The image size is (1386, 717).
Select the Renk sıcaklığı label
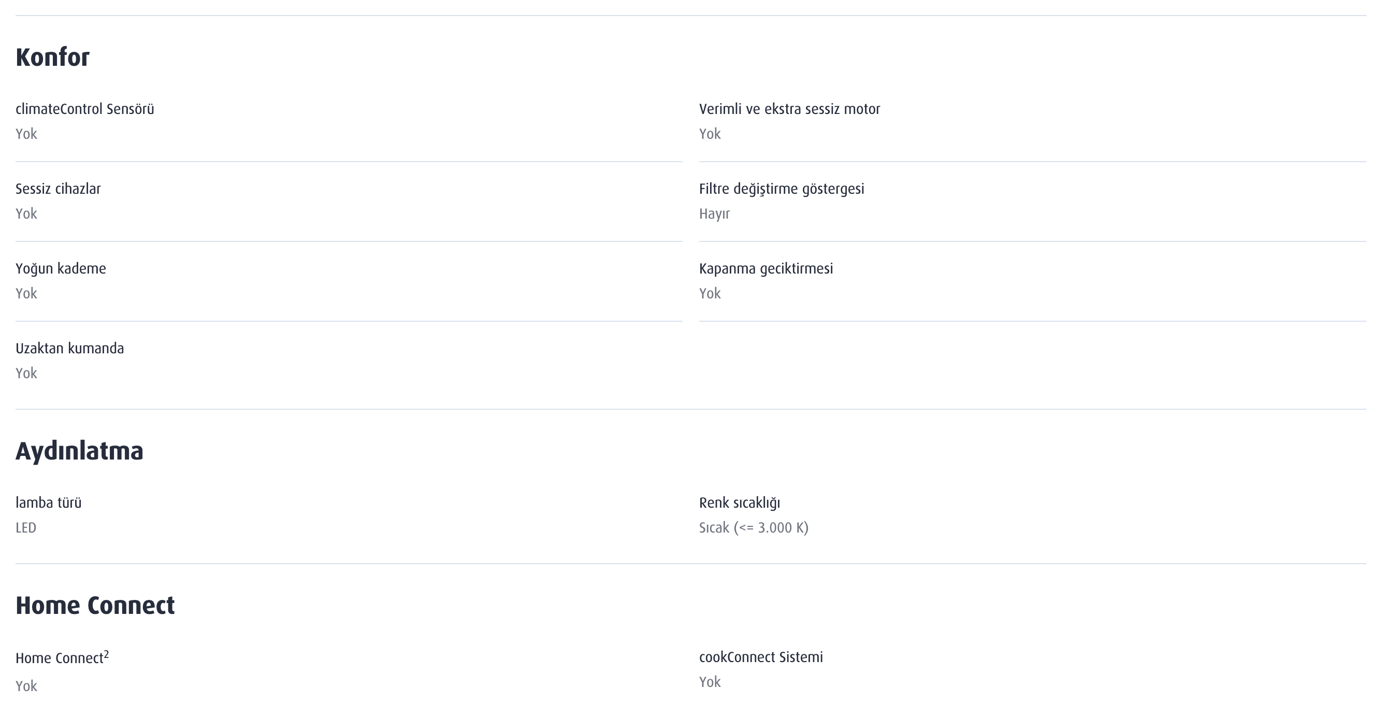tap(739, 503)
